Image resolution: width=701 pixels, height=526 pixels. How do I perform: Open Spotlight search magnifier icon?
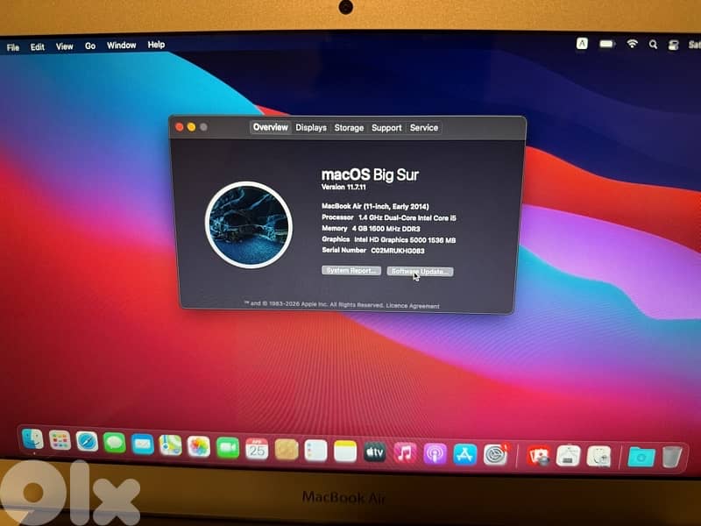click(653, 45)
